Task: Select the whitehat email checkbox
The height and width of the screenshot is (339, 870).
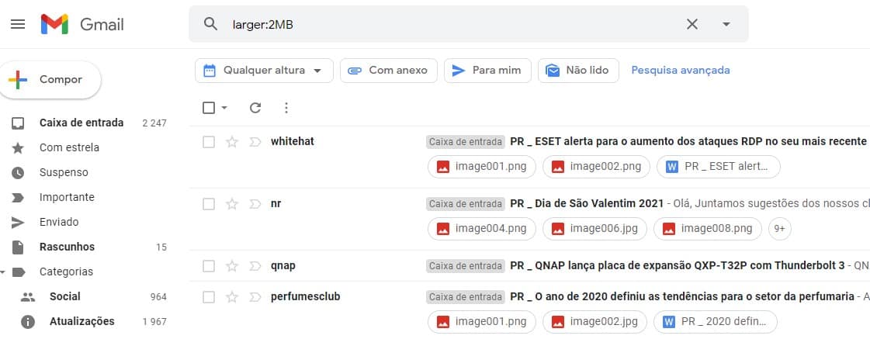Action: coord(209,142)
